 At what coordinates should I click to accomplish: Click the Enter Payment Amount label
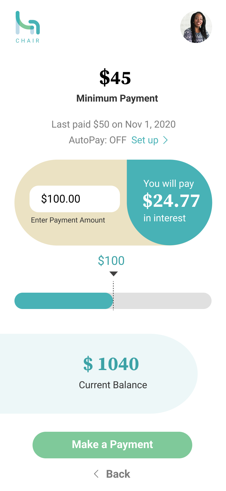[68, 220]
